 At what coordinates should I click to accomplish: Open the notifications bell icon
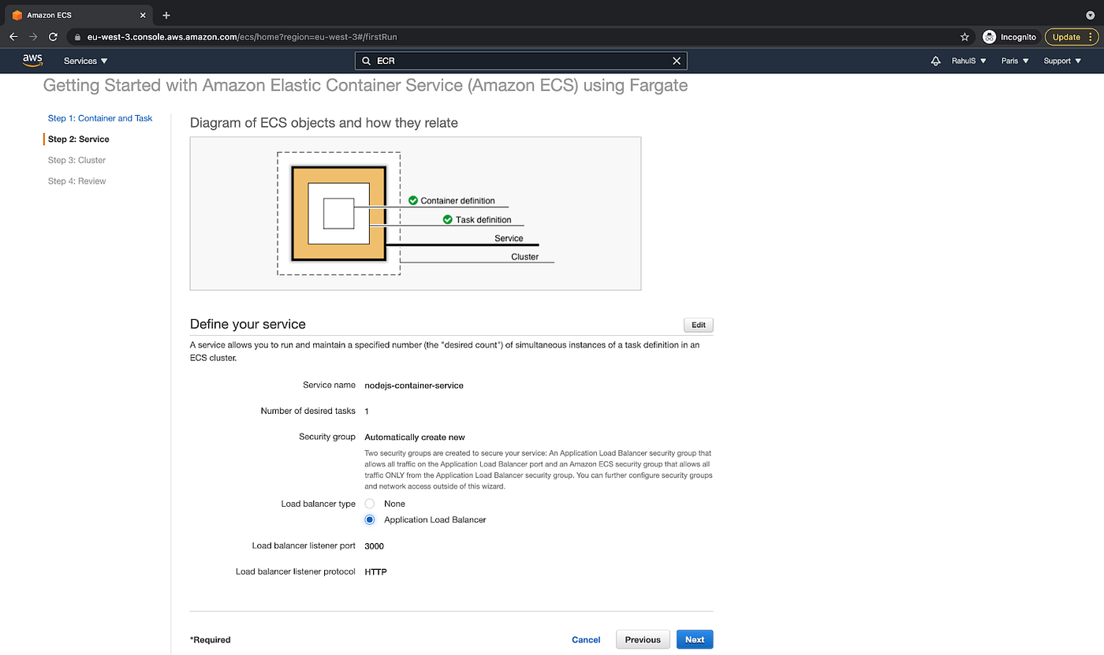click(x=936, y=61)
